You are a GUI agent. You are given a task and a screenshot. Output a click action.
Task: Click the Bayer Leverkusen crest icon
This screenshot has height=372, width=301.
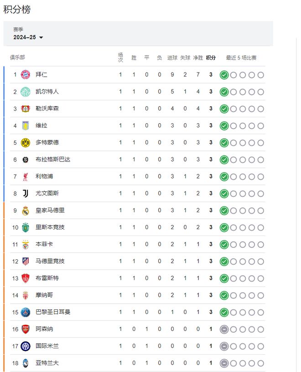26,109
